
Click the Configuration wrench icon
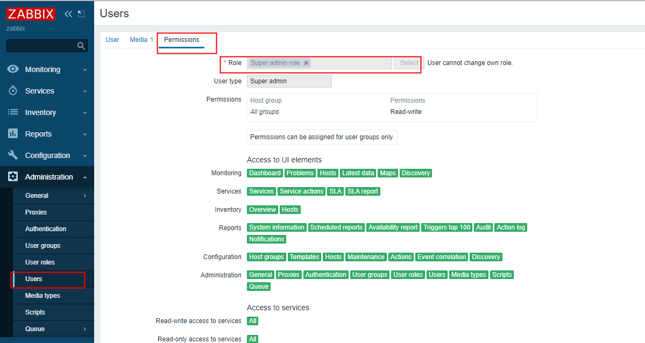[13, 155]
